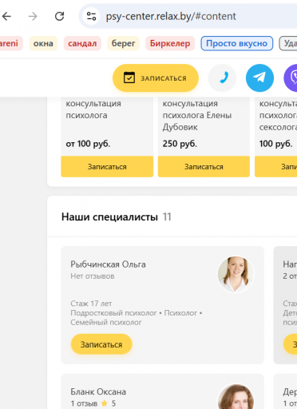Open the 'сандал' bookmark
This screenshot has width=297, height=409.
coord(82,43)
